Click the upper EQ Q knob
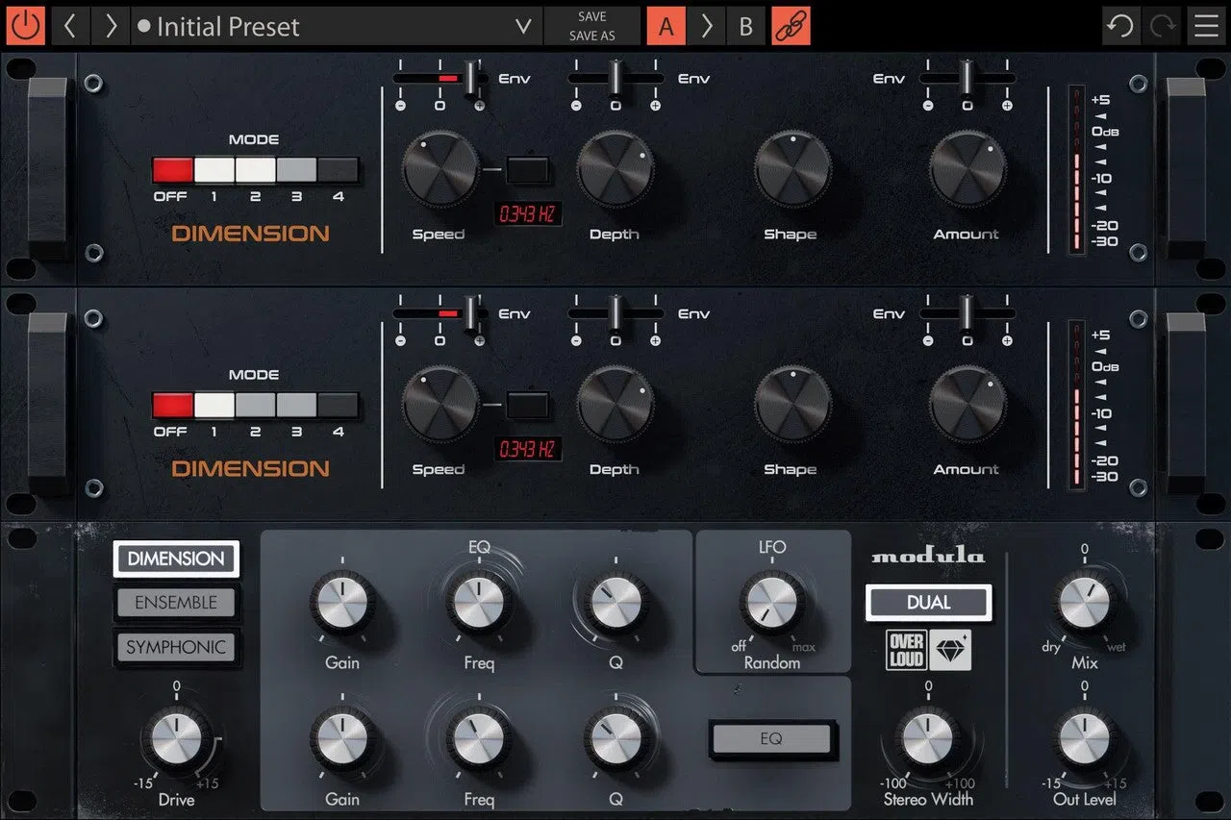 tap(615, 602)
